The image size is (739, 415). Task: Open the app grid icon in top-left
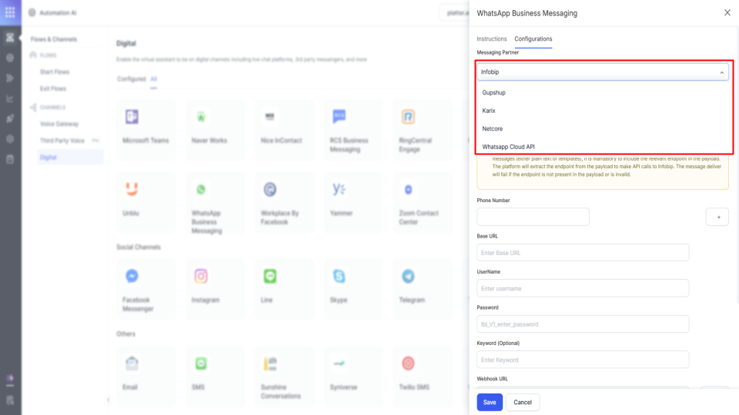pyautogui.click(x=10, y=13)
